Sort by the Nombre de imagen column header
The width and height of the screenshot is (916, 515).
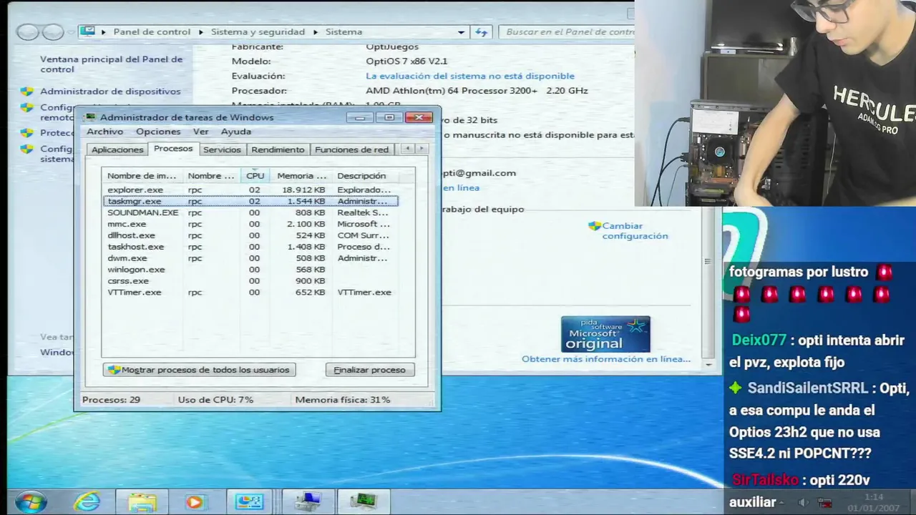click(142, 176)
